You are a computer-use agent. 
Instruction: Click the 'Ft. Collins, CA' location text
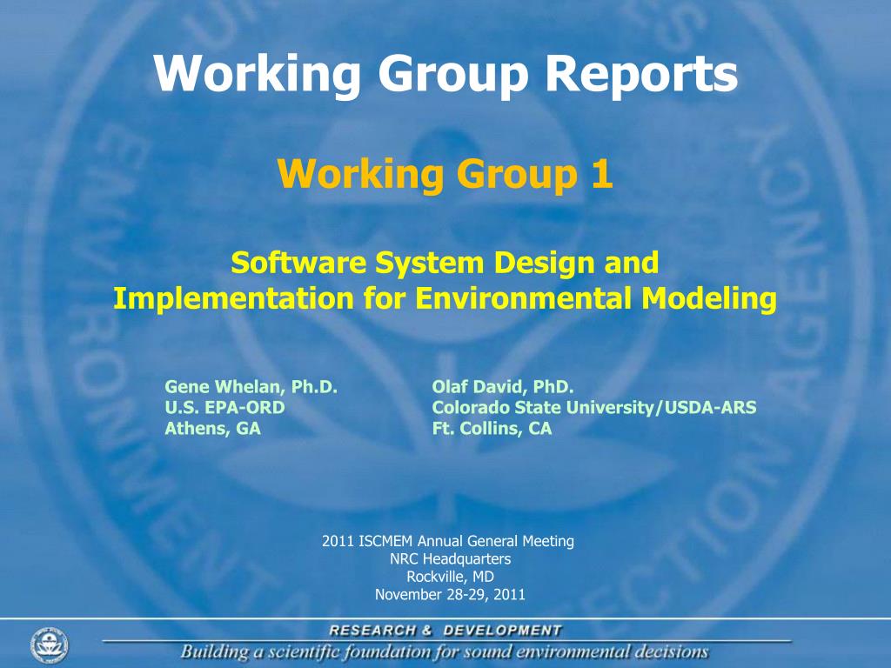492,428
